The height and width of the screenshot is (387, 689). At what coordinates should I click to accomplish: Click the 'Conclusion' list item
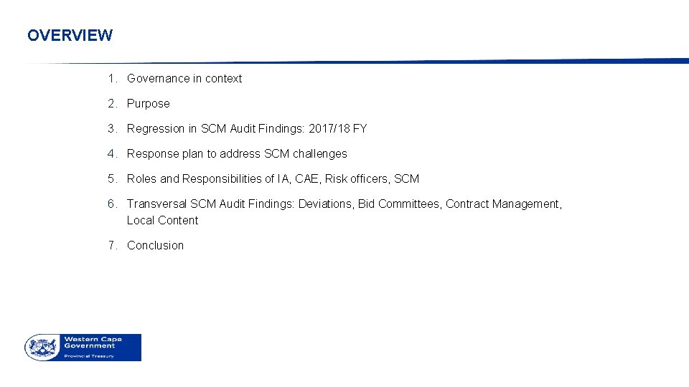pos(155,245)
